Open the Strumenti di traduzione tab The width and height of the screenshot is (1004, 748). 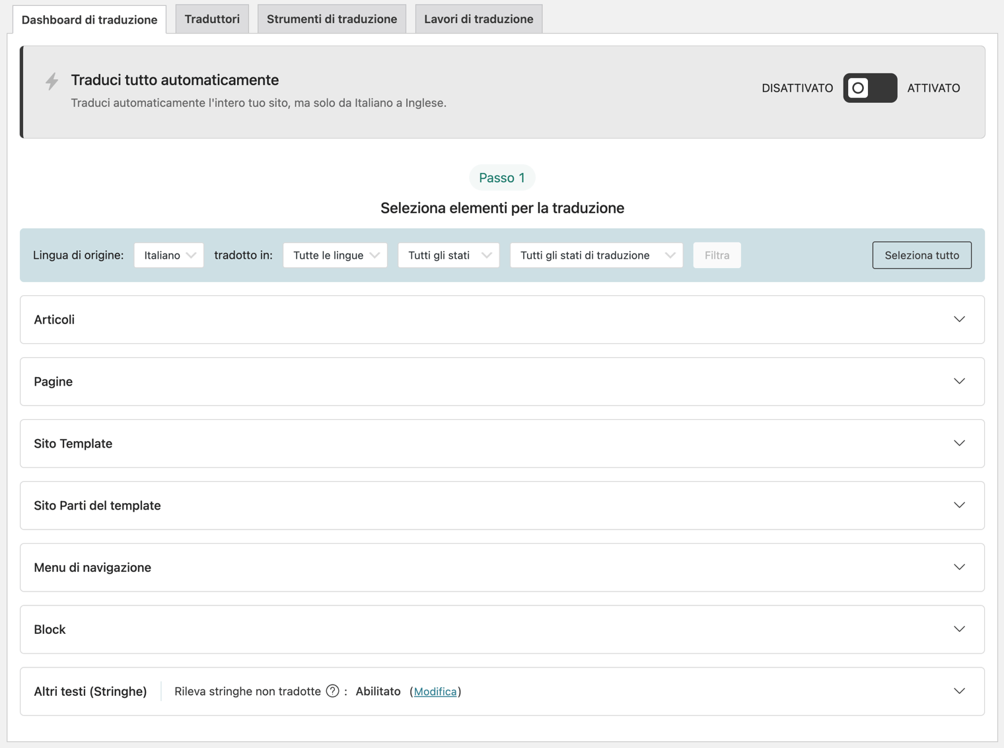[x=331, y=18]
